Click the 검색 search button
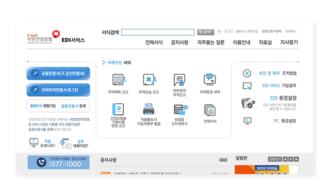Screen dimensions: 330x187 (x=206, y=32)
